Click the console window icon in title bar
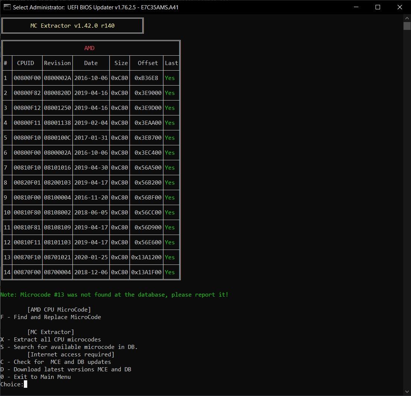This screenshot has height=396, width=411. point(7,7)
